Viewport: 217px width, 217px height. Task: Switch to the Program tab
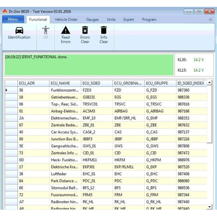point(149,20)
